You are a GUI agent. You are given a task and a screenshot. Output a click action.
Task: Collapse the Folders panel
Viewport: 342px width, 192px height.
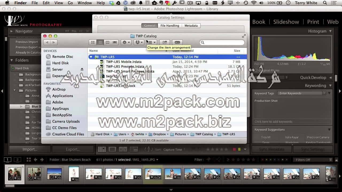(x=11, y=60)
